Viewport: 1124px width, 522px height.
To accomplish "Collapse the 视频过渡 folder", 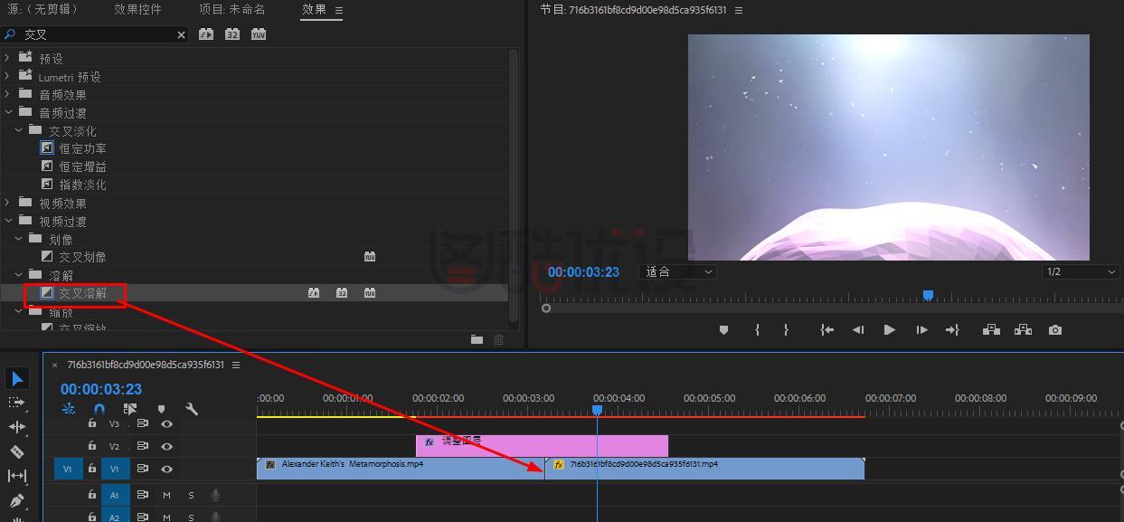I will (x=8, y=221).
